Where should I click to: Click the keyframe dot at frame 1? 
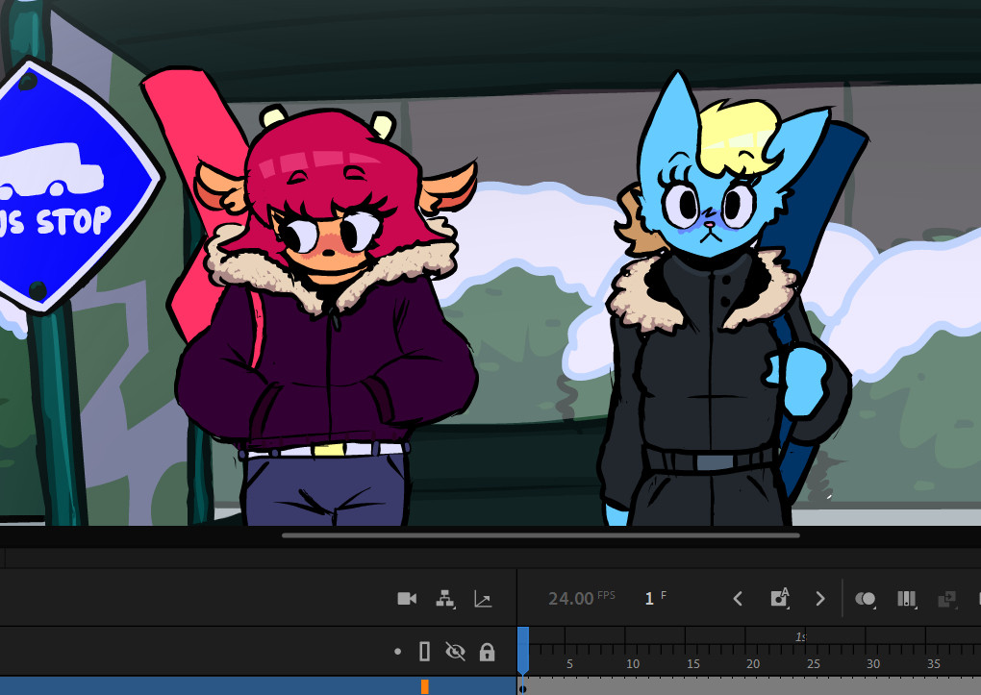coord(523,688)
